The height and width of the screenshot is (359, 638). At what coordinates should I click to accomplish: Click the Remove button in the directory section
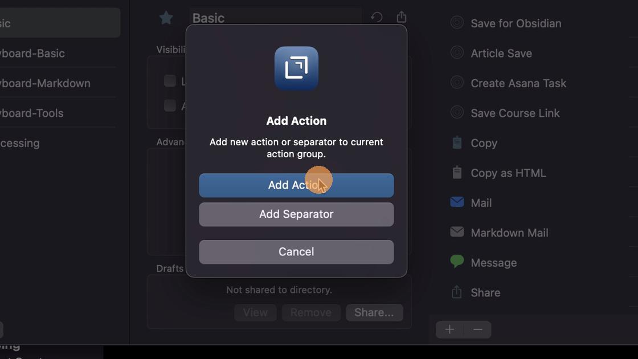click(311, 313)
